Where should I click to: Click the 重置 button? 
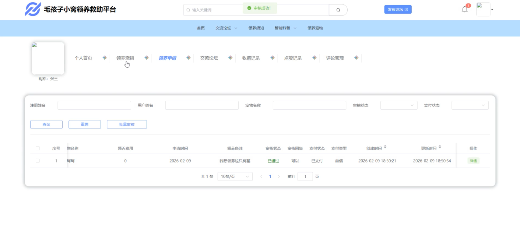pos(85,124)
